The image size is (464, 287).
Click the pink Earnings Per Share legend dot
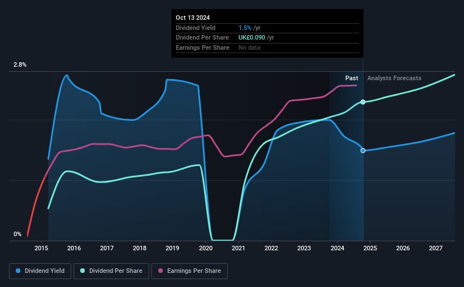[x=161, y=271]
